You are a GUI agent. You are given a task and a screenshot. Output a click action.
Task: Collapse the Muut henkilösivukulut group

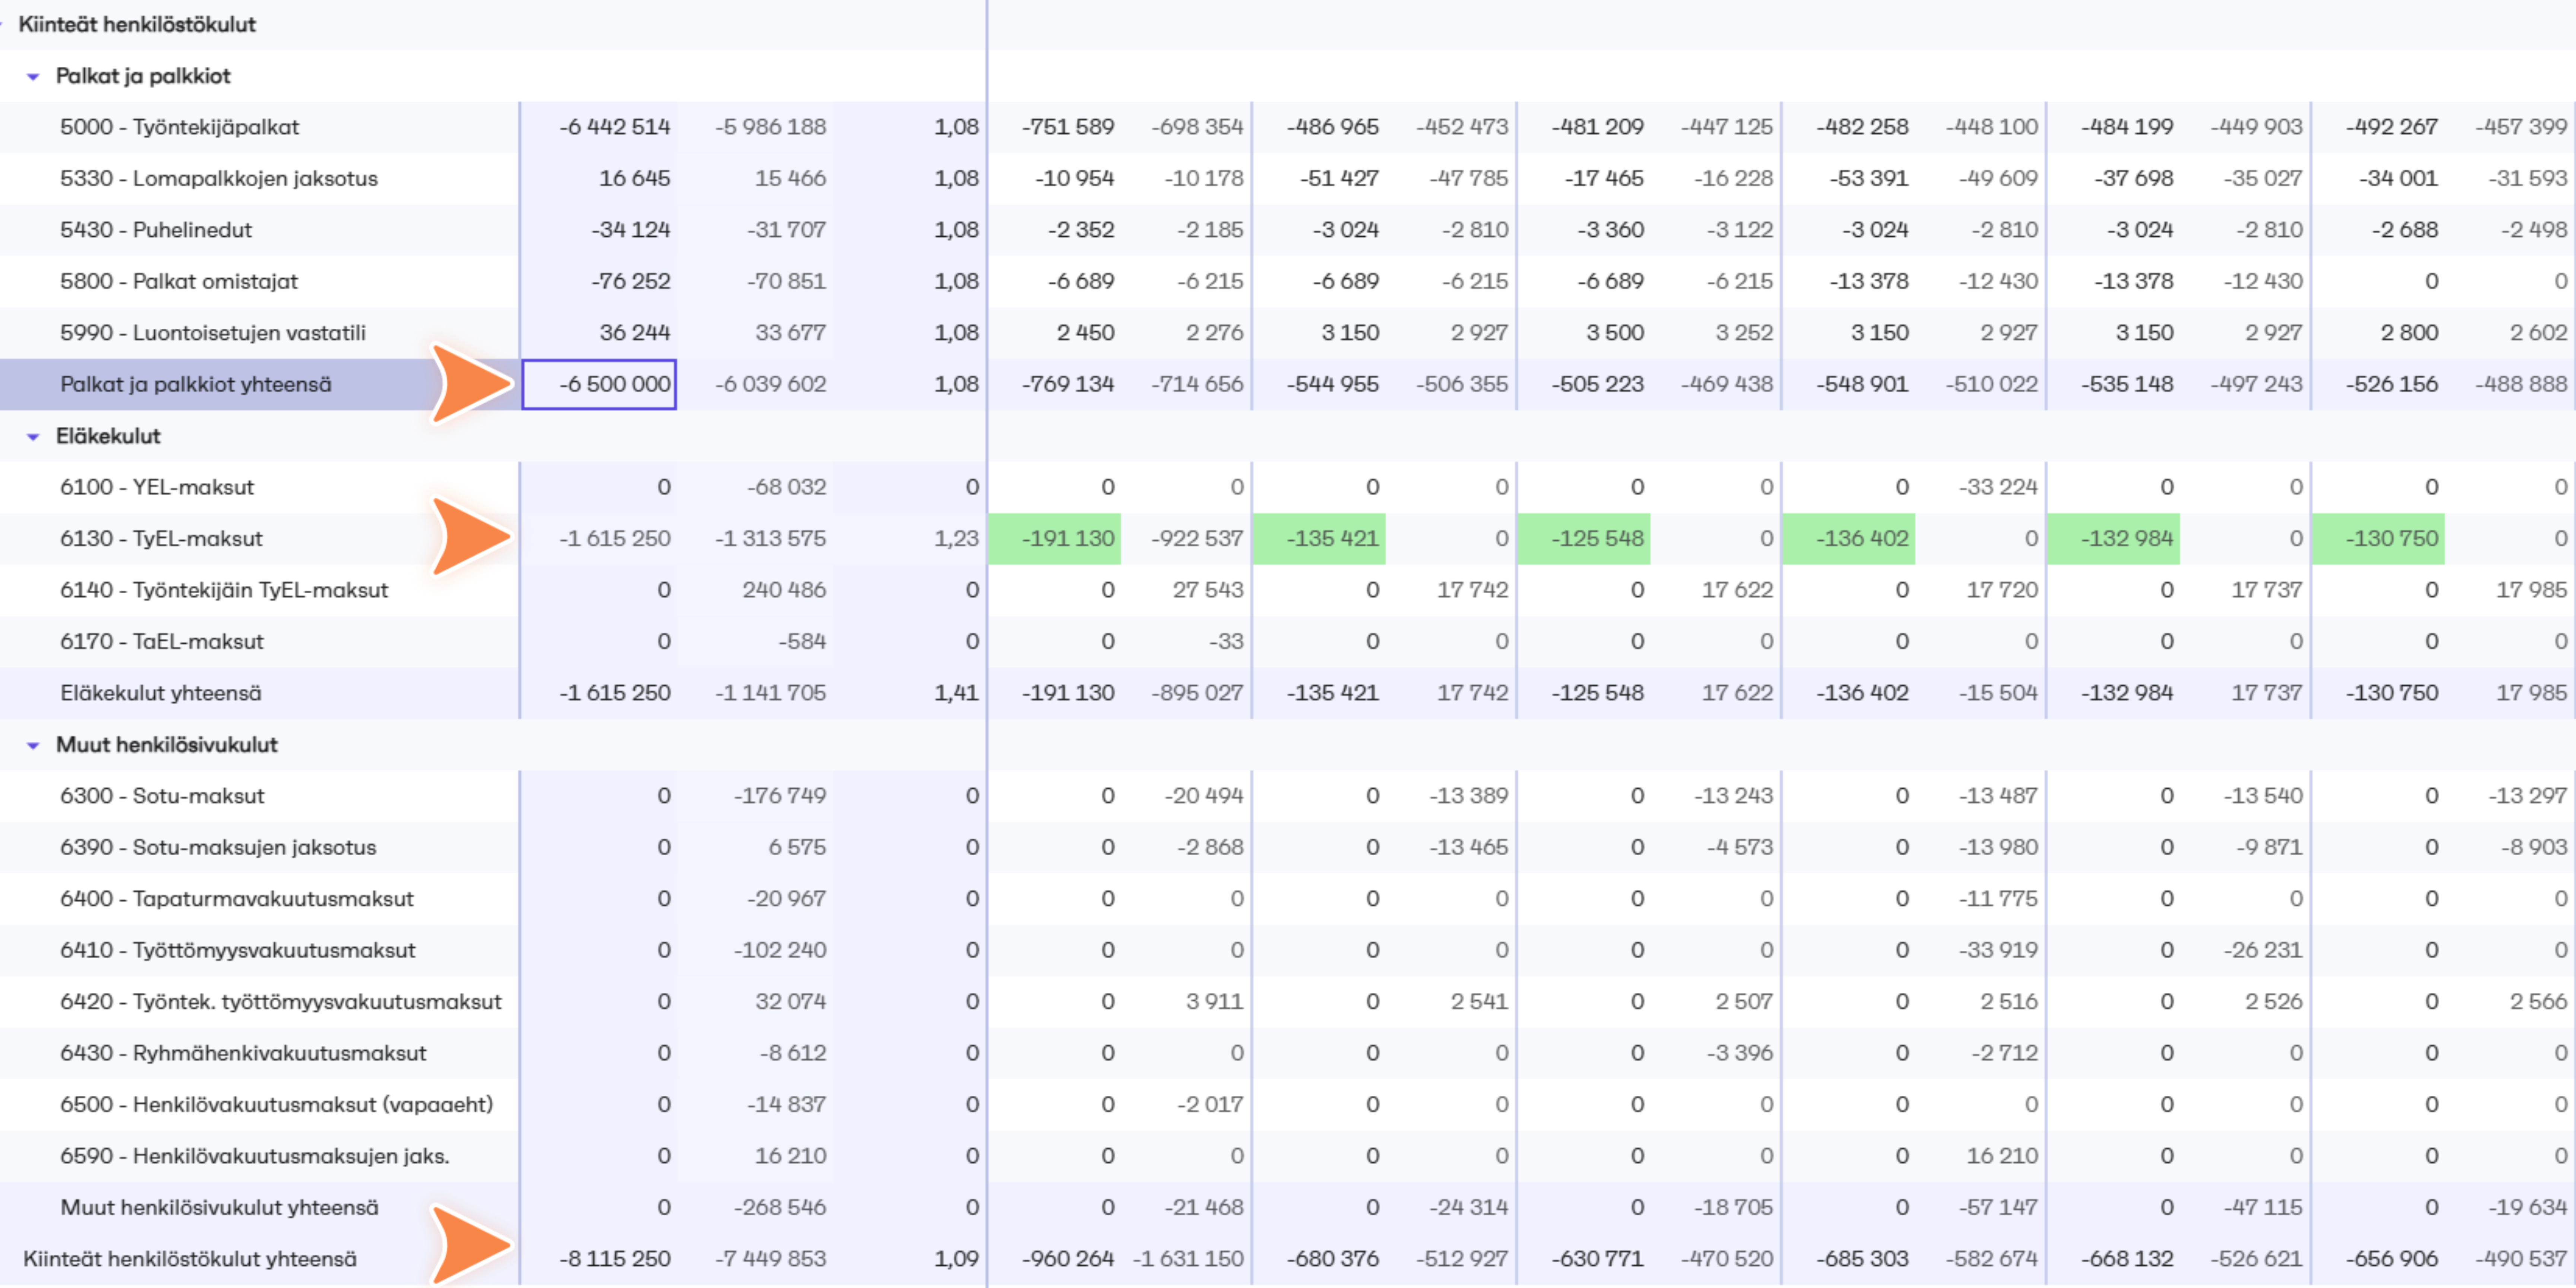33,745
